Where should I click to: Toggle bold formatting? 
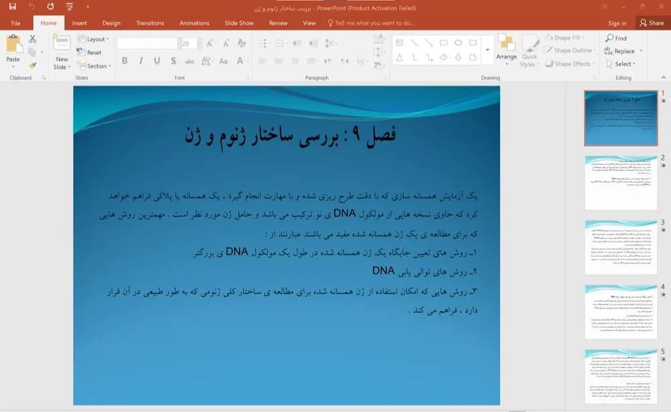pos(125,61)
